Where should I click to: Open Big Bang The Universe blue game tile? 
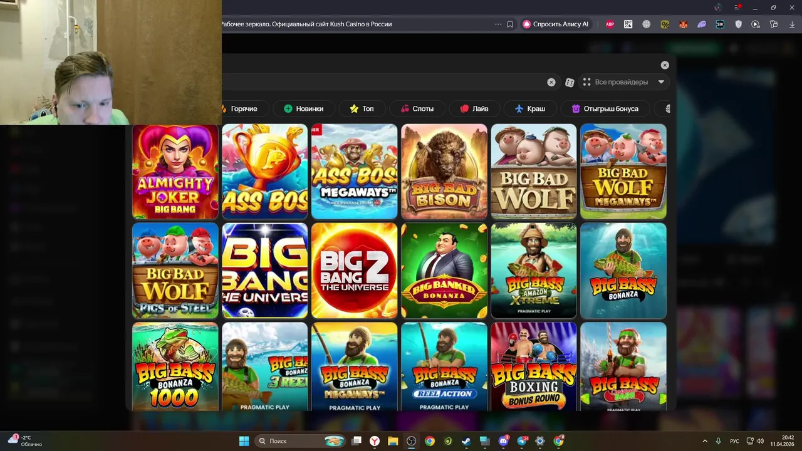265,271
